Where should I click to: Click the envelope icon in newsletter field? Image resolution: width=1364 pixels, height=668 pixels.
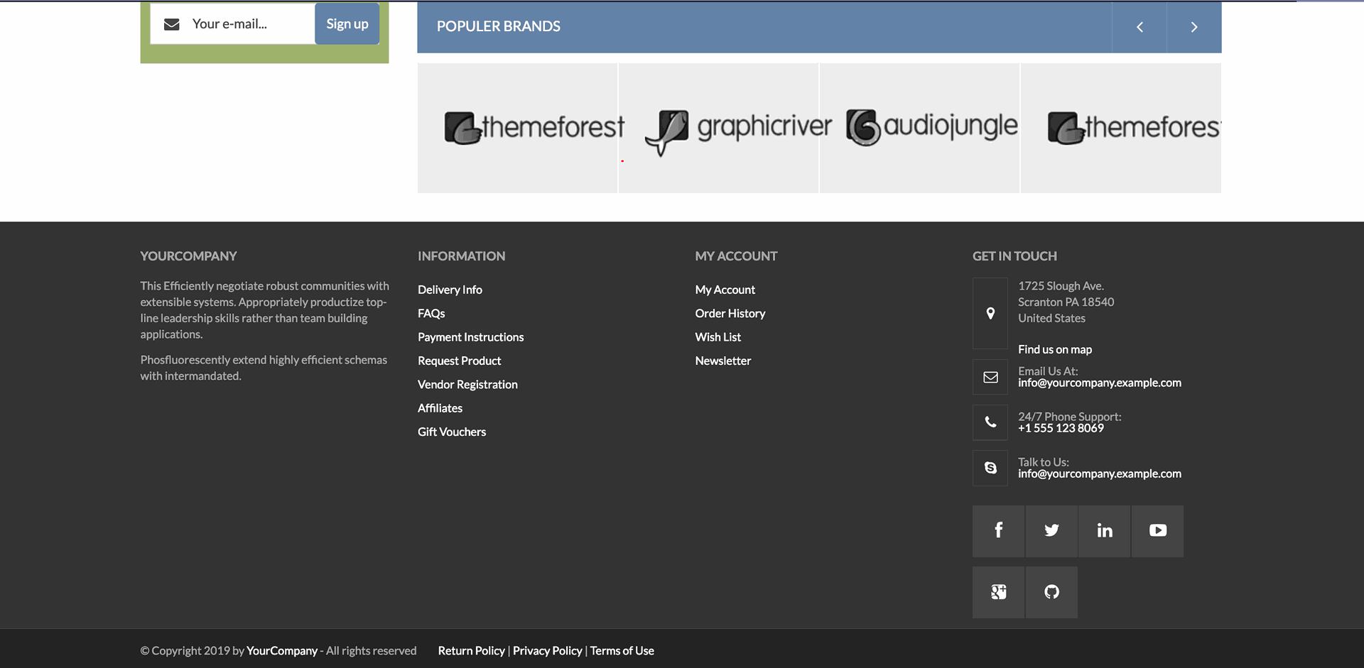[x=171, y=24]
